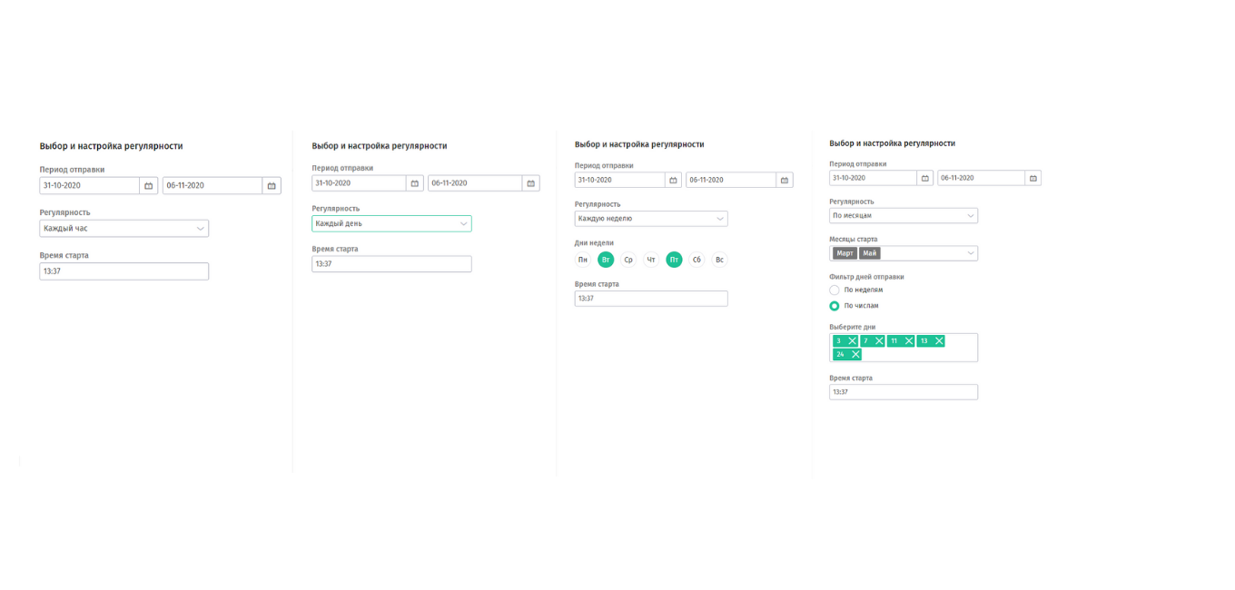
Task: Select the По числам radio button
Action: point(835,306)
